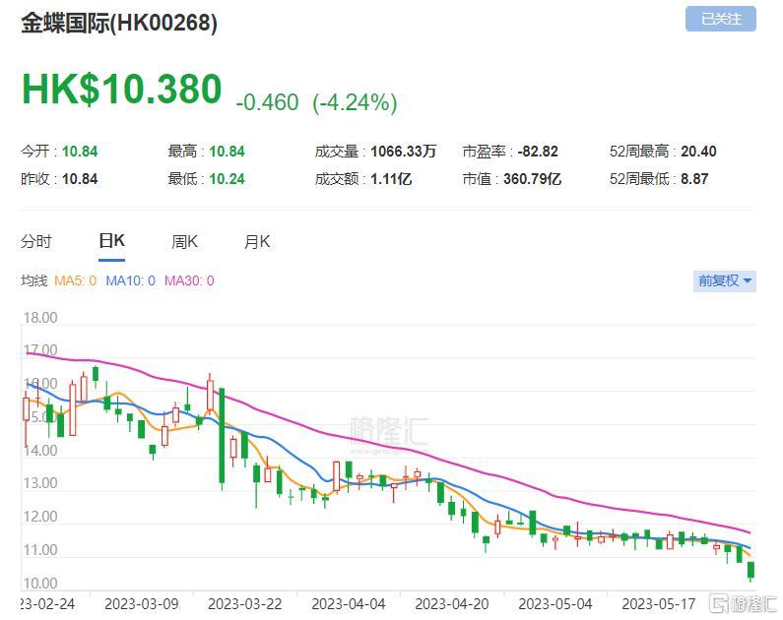Click the 2023-03-22 date axis label

click(x=244, y=604)
